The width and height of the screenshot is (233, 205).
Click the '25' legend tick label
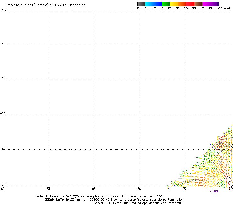click(178, 9)
